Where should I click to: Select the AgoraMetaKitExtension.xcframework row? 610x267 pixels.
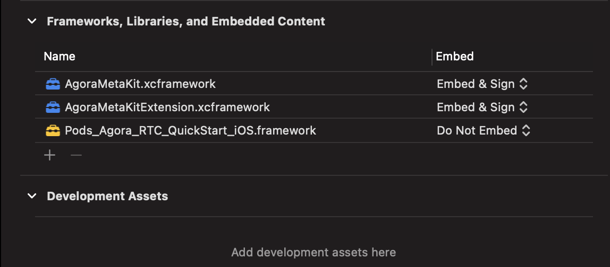314,107
